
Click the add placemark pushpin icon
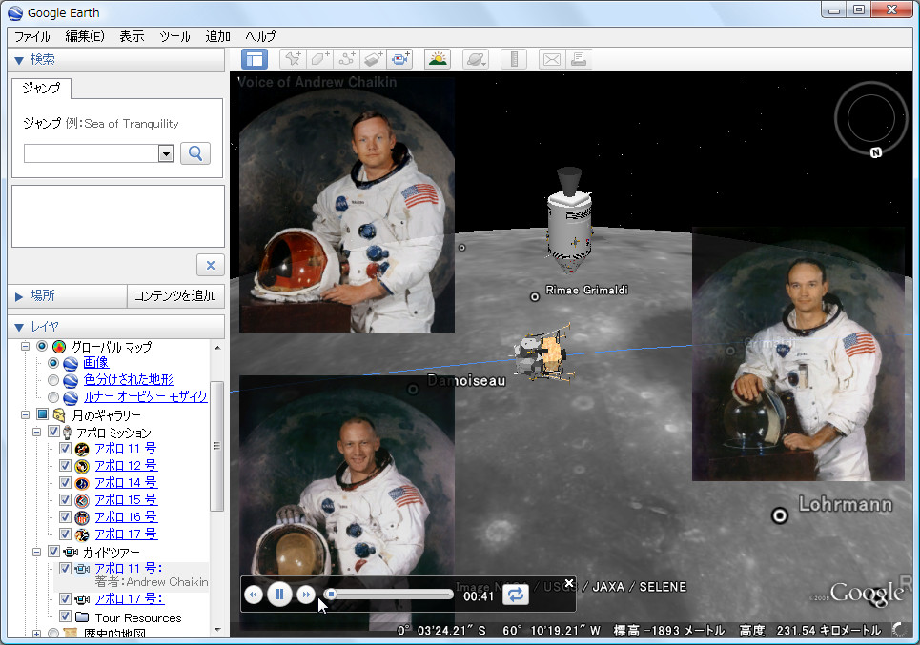click(x=293, y=59)
